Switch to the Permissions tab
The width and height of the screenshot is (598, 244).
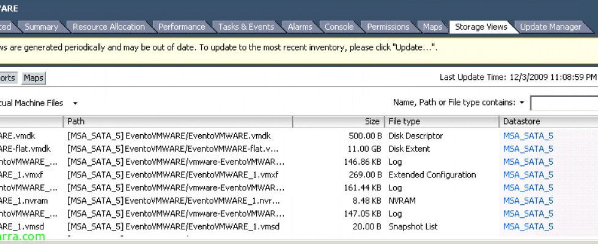(x=388, y=27)
